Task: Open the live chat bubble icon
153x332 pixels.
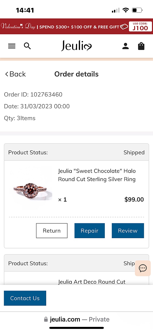Action: pyautogui.click(x=143, y=268)
